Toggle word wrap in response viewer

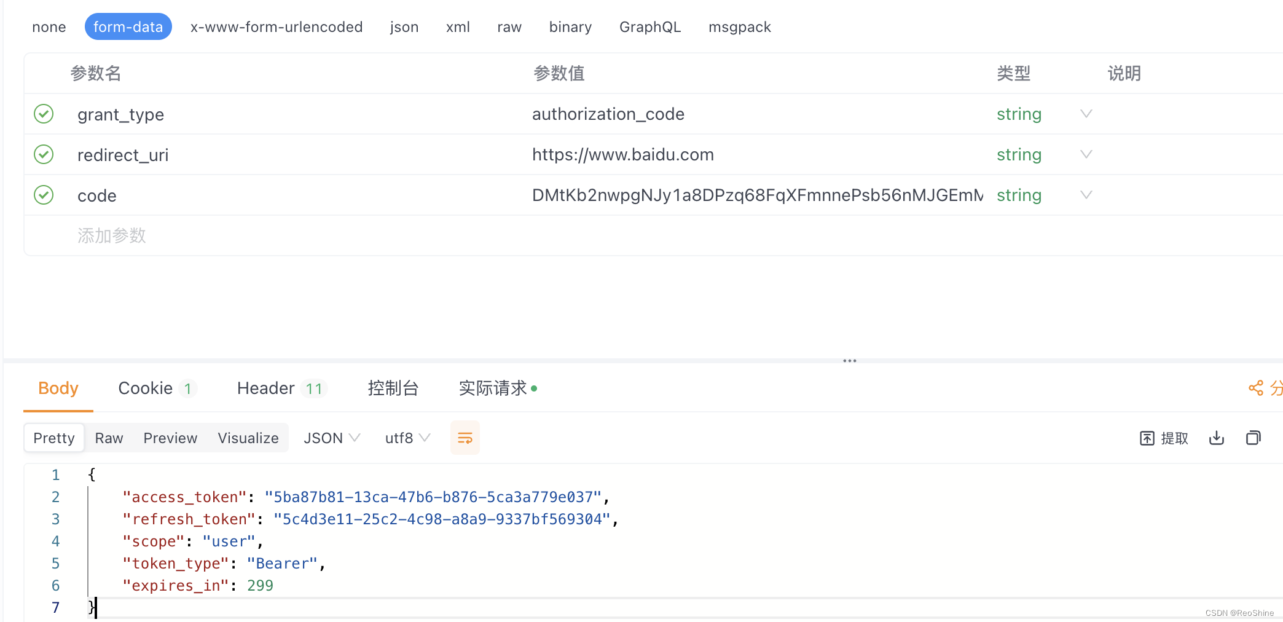[x=465, y=438]
